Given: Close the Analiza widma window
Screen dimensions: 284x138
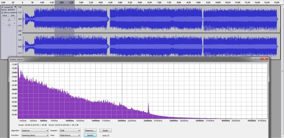Looking at the screenshot, I should click(x=264, y=59).
